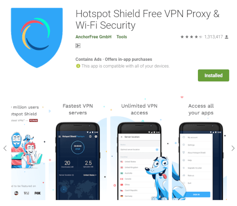Show previous screenshots with left arrow
The image size is (237, 206).
pos(5,148)
